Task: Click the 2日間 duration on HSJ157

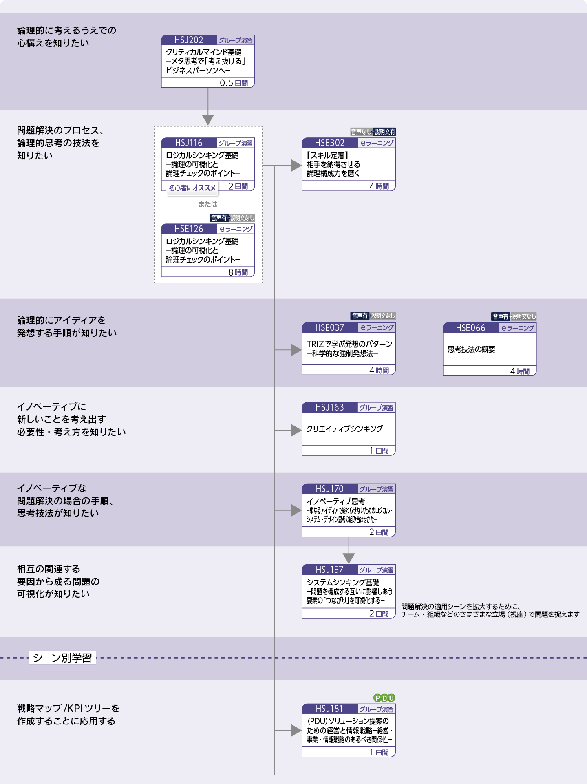Action: [x=379, y=614]
